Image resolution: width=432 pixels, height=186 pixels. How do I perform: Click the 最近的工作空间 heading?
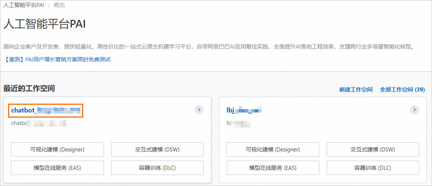(29, 88)
